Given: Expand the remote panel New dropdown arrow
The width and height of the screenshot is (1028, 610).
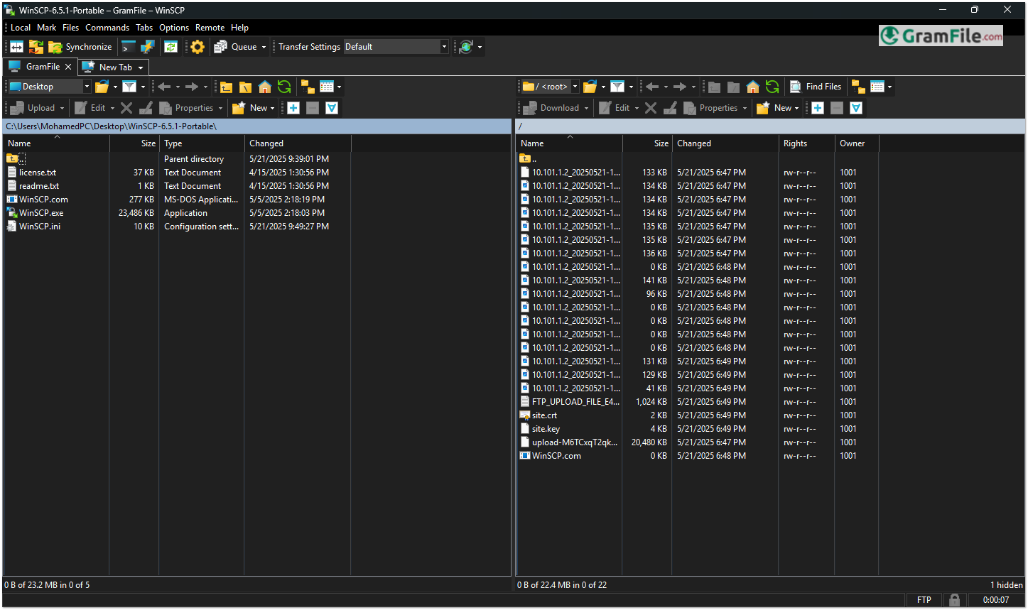Looking at the screenshot, I should [796, 109].
